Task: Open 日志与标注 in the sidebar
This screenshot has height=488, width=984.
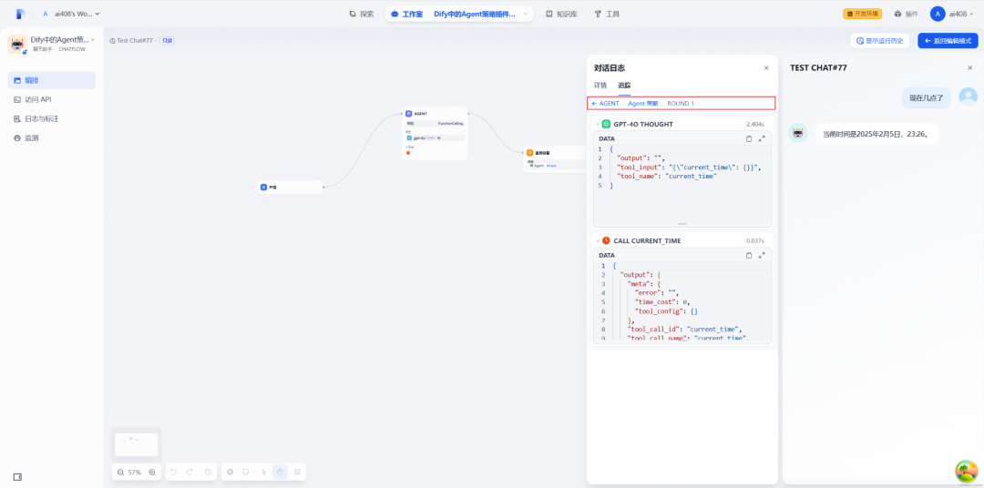Action: point(51,118)
